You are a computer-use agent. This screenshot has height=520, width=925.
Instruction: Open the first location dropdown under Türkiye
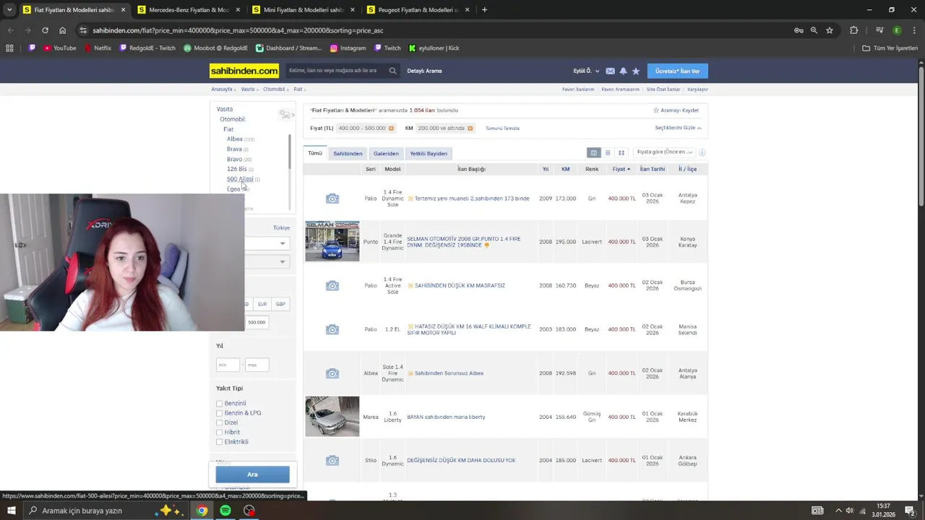tap(267, 243)
